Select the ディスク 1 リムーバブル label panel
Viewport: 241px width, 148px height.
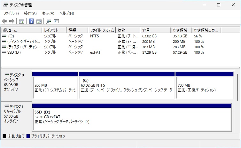point(16,117)
